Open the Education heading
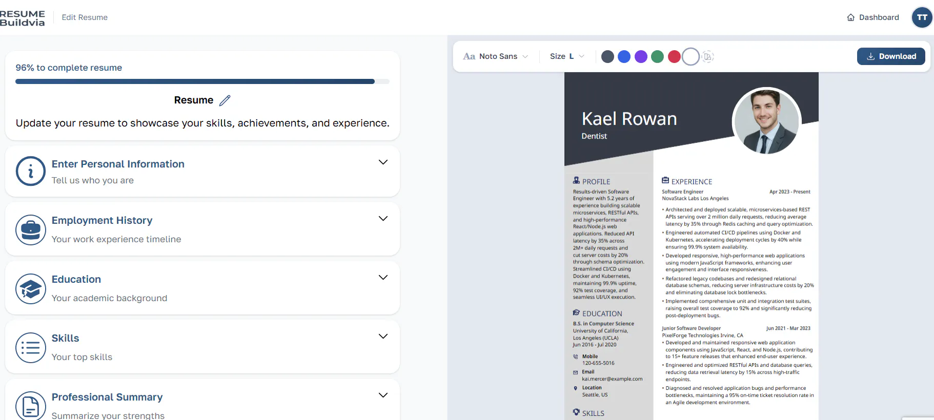 click(x=76, y=279)
